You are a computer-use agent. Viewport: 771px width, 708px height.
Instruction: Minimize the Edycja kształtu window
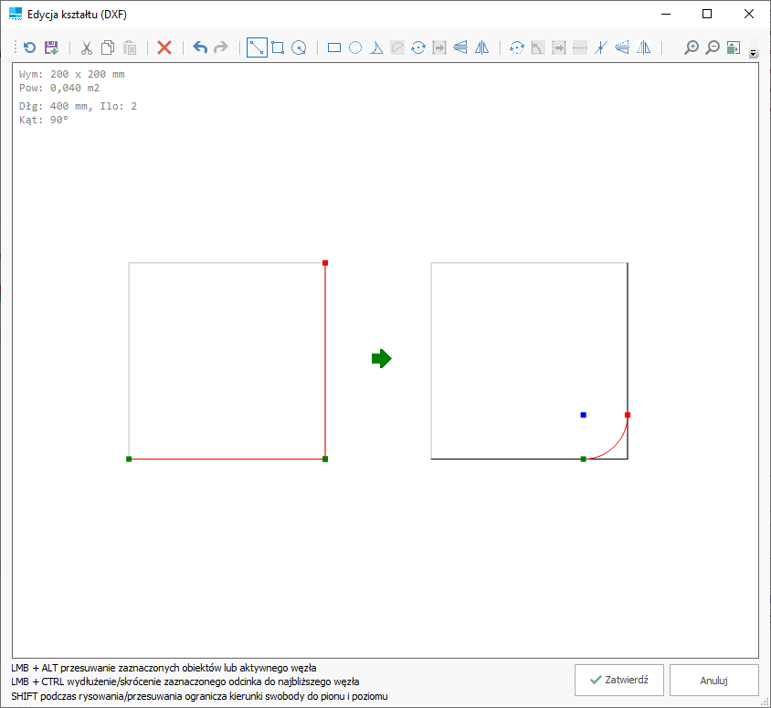click(x=666, y=14)
